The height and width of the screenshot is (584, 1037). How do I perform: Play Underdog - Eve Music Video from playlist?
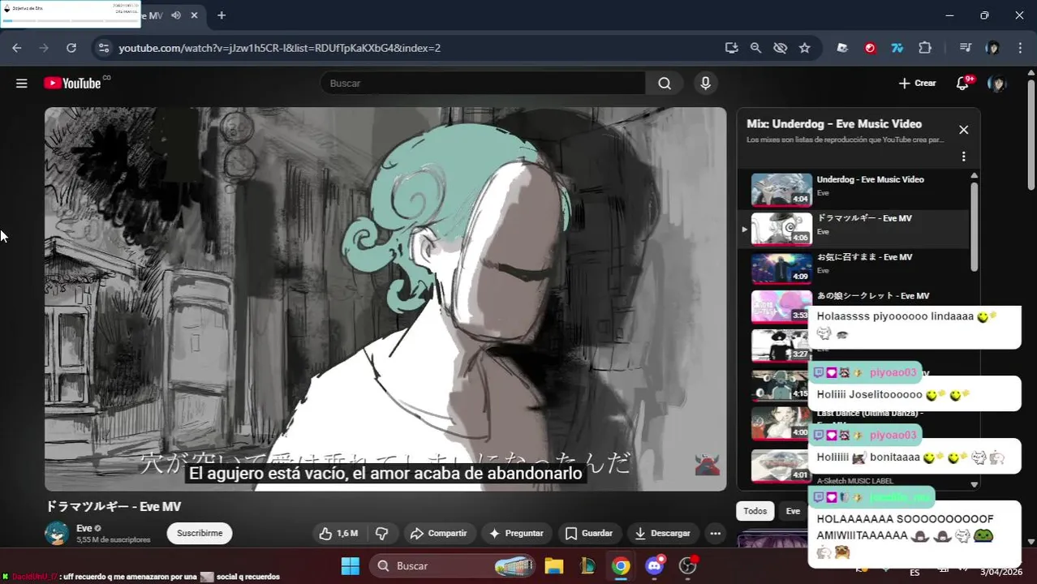(x=854, y=189)
